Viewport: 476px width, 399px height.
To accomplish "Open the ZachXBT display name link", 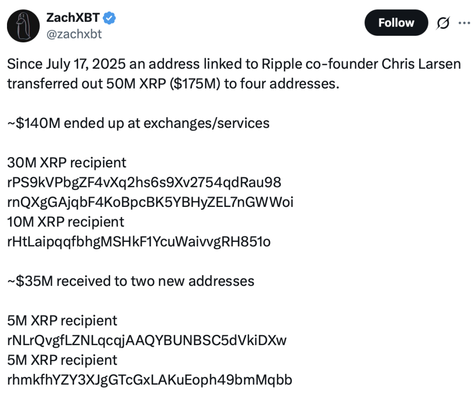I will [73, 18].
